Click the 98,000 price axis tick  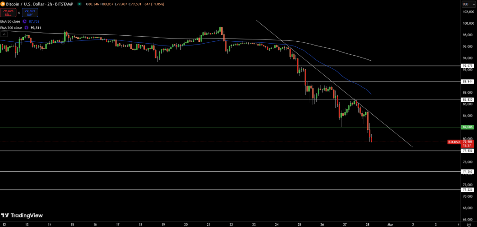click(x=467, y=35)
